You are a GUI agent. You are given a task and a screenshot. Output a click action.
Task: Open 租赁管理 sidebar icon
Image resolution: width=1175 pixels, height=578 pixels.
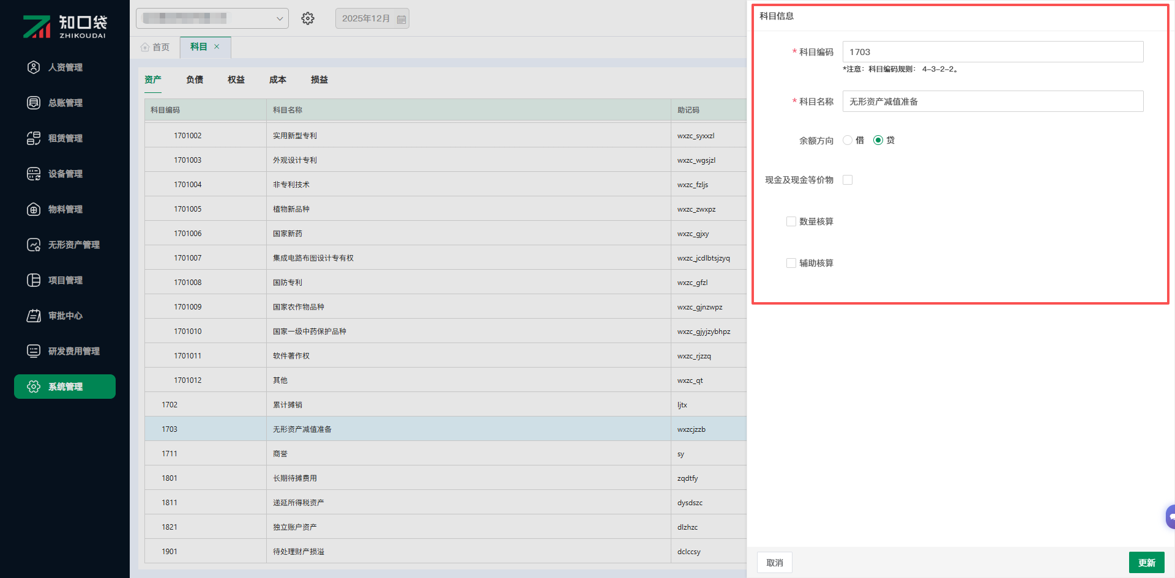[x=34, y=138]
